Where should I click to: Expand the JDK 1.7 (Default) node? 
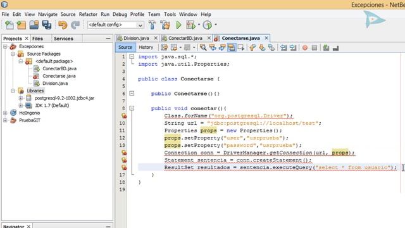pos(21,106)
